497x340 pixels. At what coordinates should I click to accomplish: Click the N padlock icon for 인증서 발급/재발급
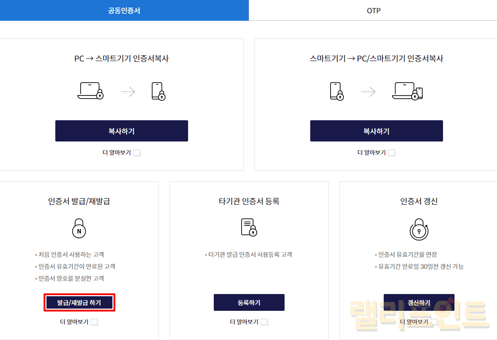click(x=79, y=229)
